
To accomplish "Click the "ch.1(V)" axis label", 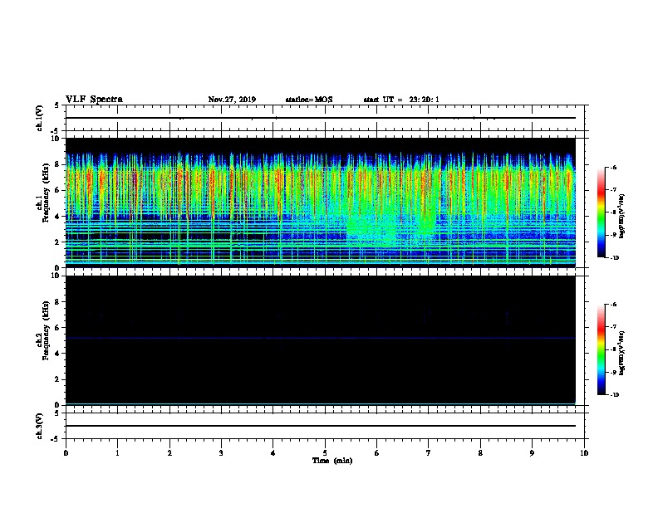I will (x=39, y=118).
